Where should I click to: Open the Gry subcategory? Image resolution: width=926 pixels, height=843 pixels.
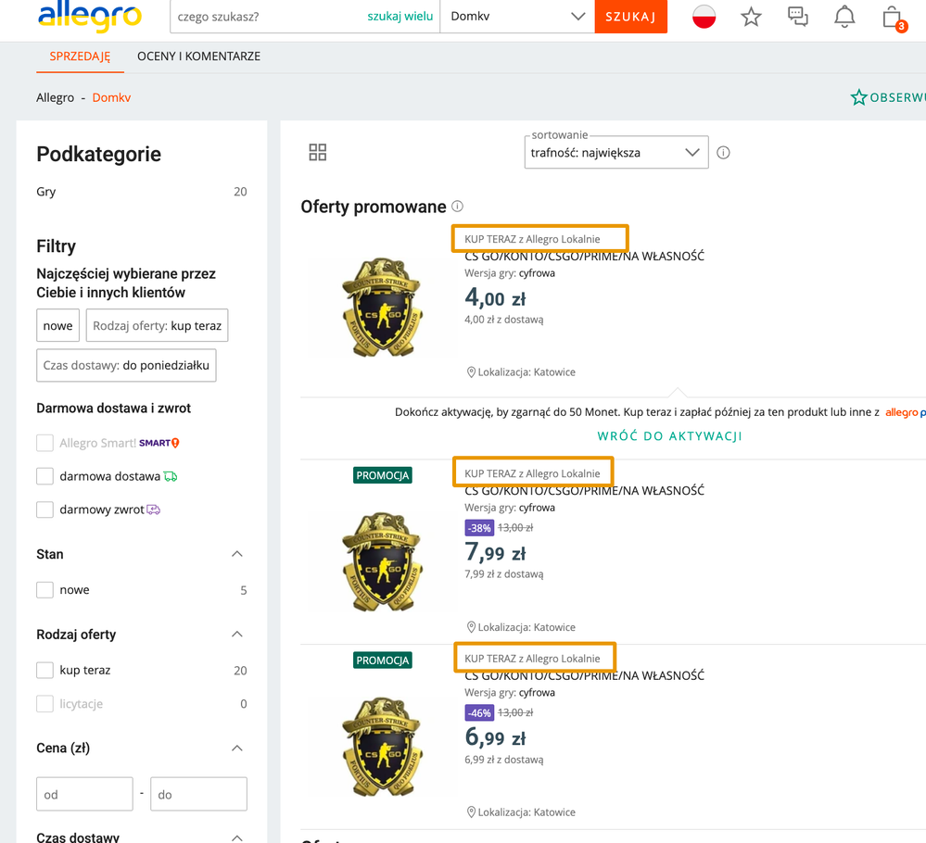click(46, 192)
